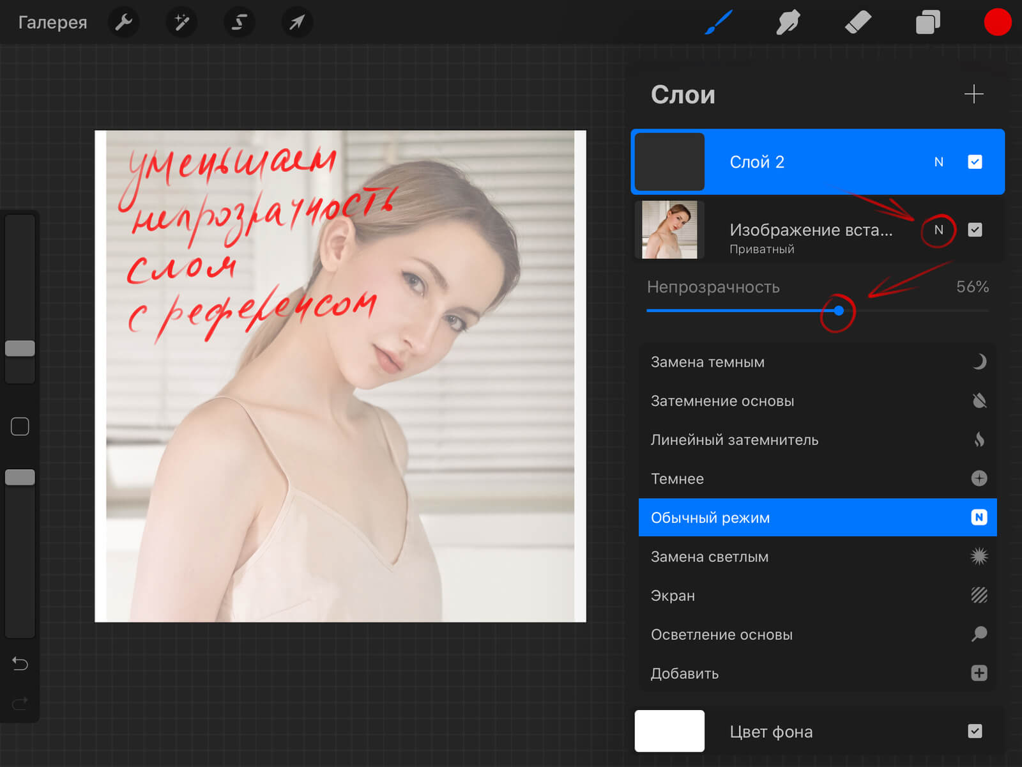Choose Затемнение основы blend mode
The image size is (1022, 767).
pos(818,401)
